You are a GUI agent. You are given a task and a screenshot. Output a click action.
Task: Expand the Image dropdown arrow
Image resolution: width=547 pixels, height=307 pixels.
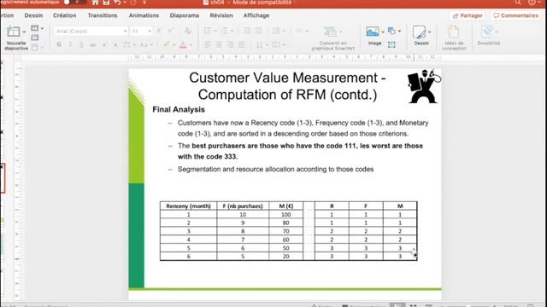383,32
